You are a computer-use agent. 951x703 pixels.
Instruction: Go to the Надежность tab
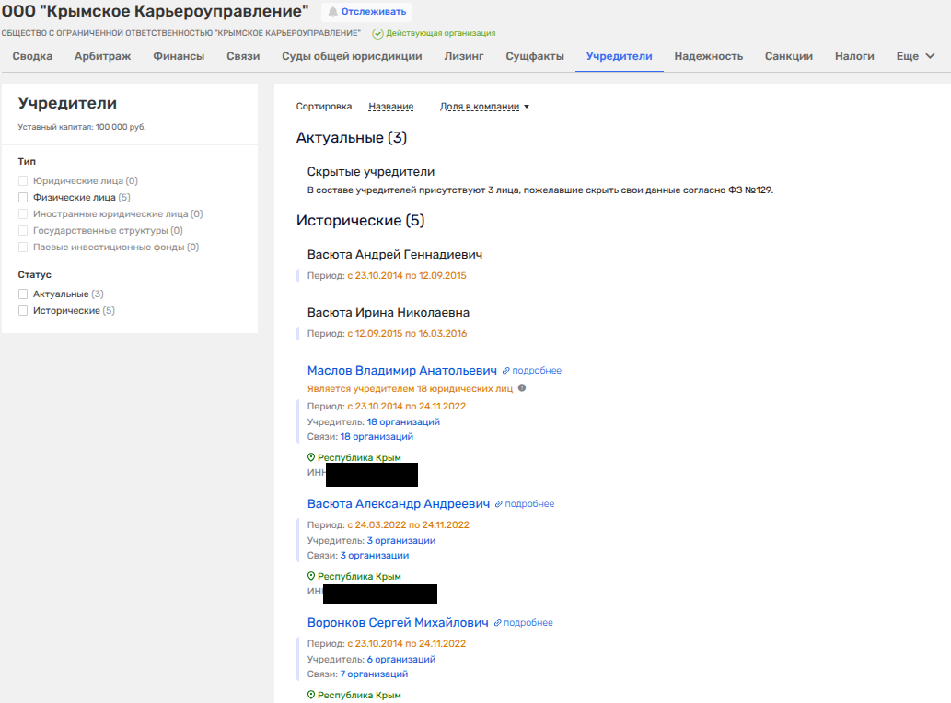(x=708, y=56)
